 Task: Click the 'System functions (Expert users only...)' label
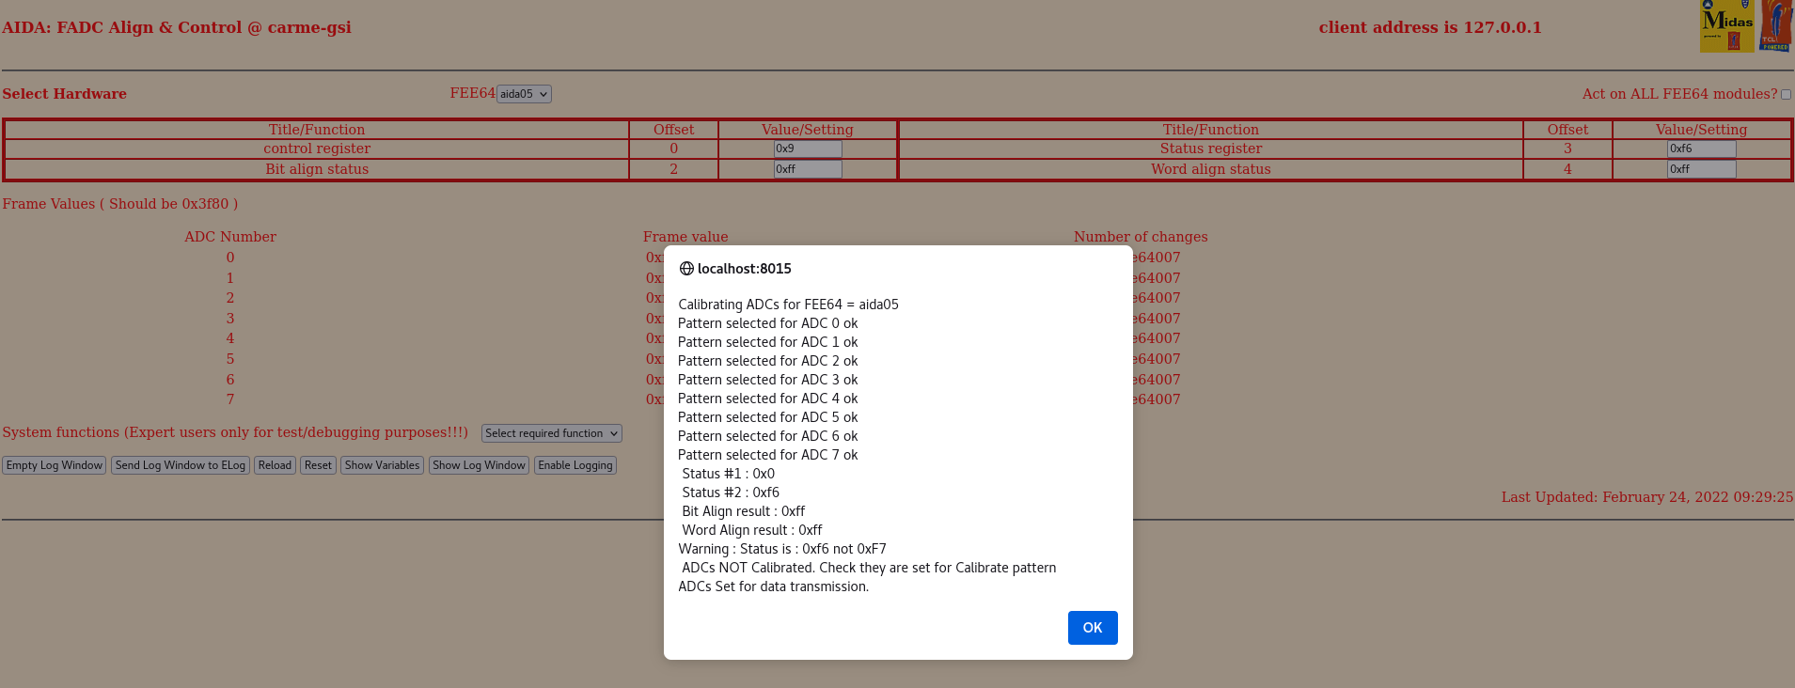click(x=235, y=432)
